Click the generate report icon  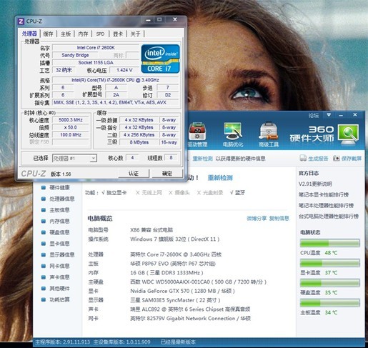(303, 158)
